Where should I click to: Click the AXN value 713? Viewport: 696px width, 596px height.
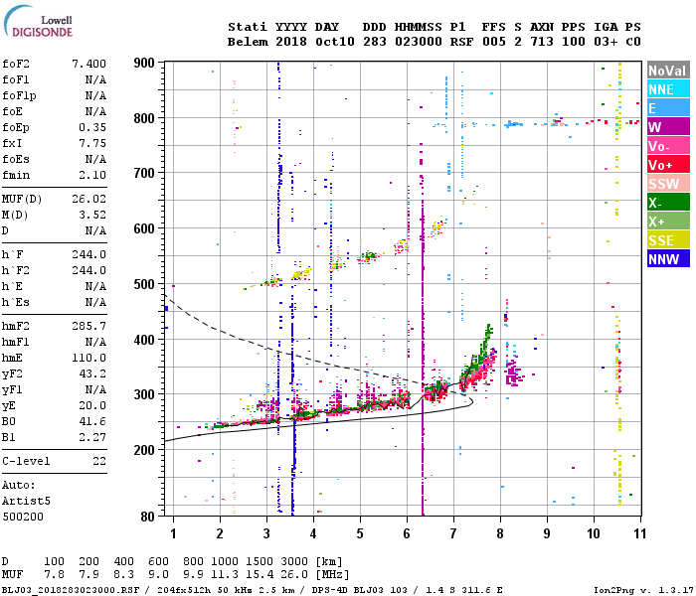(542, 42)
